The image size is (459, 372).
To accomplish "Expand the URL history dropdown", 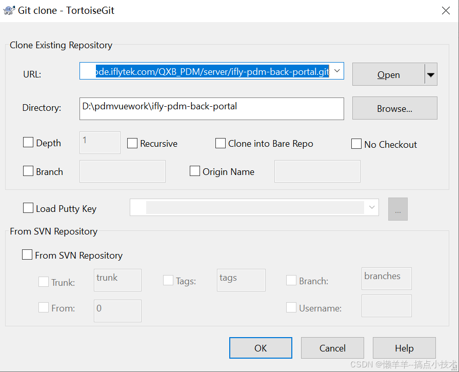I will (x=337, y=71).
